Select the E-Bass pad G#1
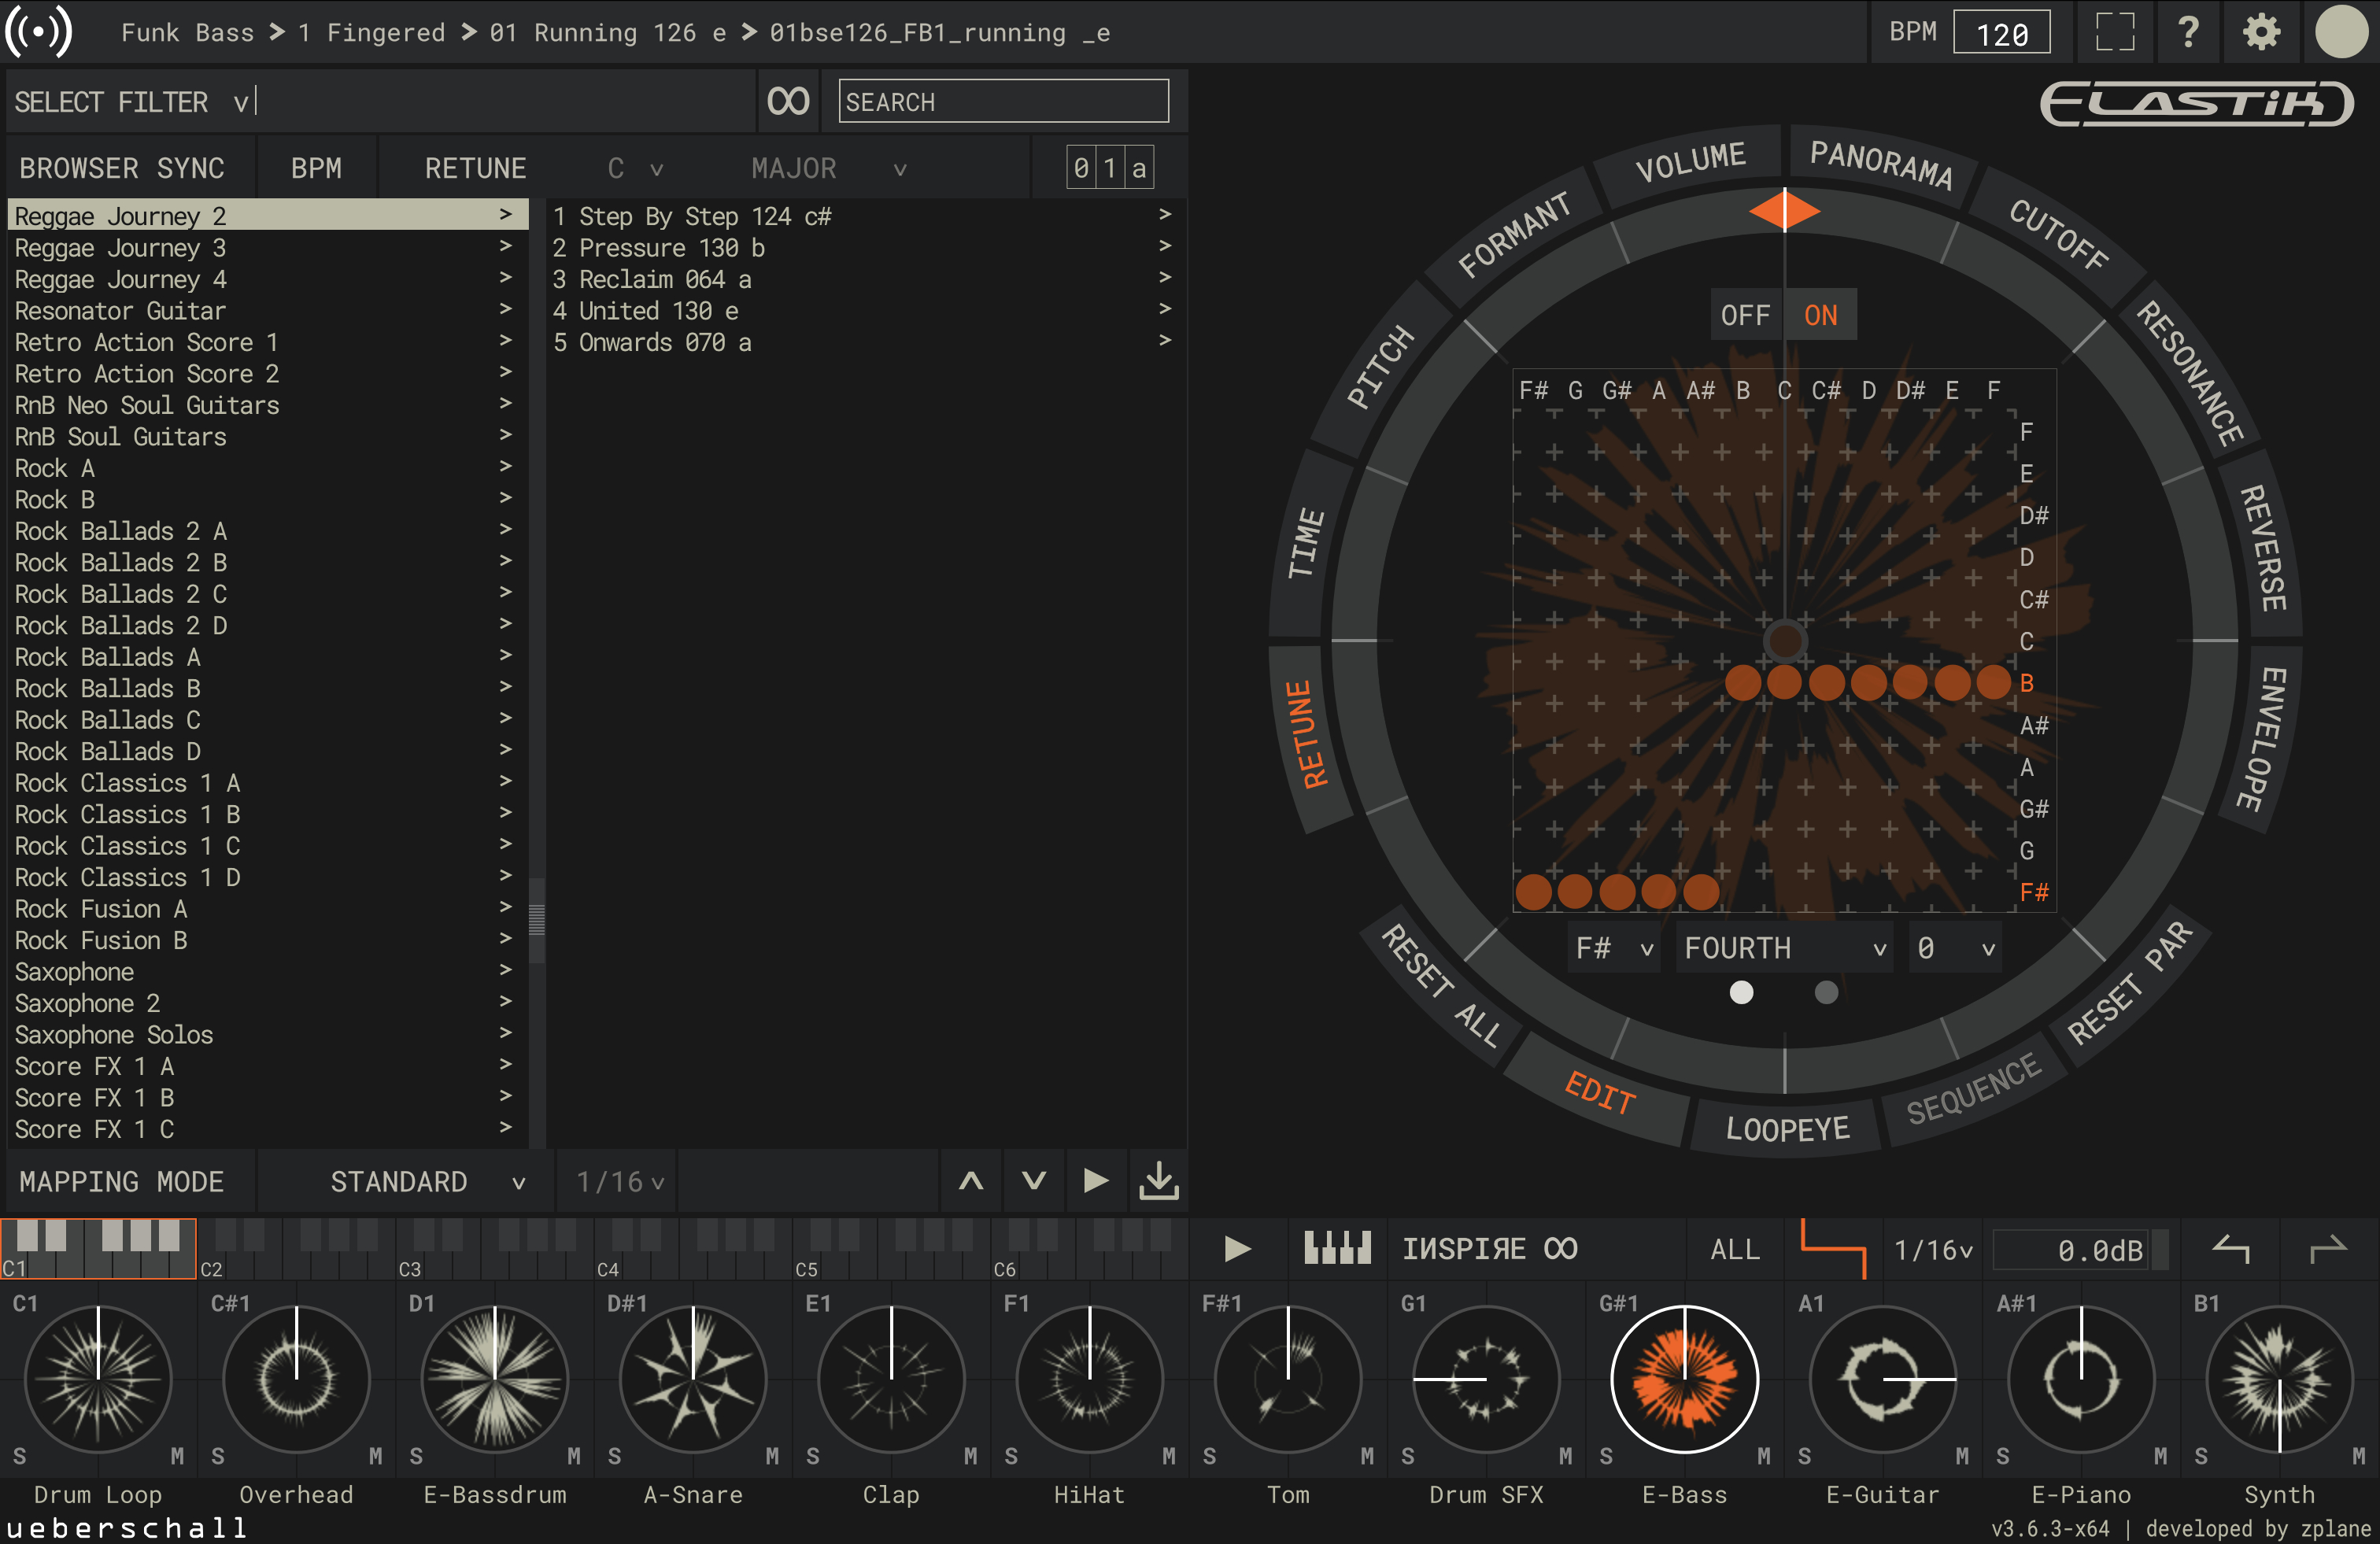The image size is (2380, 1544). [x=1684, y=1379]
